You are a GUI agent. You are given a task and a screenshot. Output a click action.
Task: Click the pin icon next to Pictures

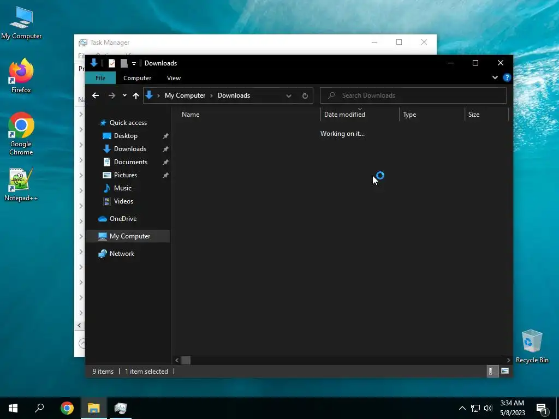(x=166, y=175)
